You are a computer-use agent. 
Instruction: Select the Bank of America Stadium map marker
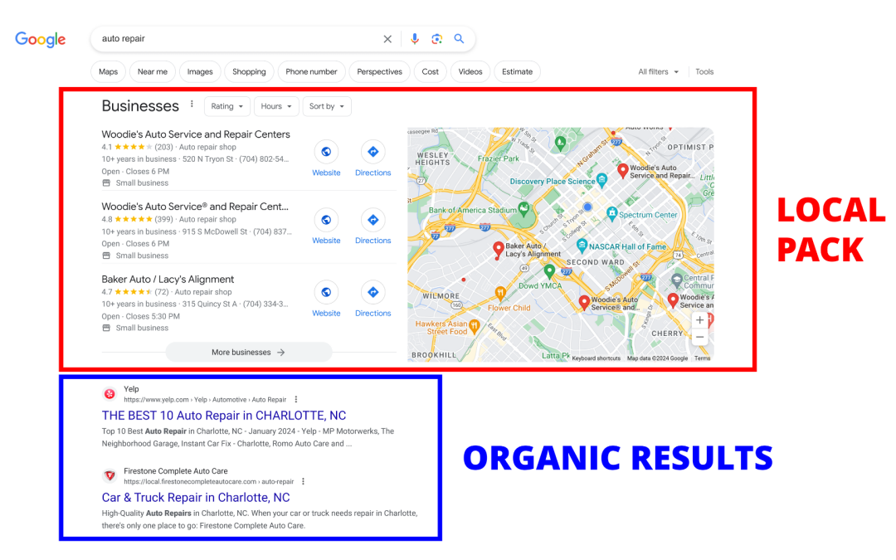523,208
